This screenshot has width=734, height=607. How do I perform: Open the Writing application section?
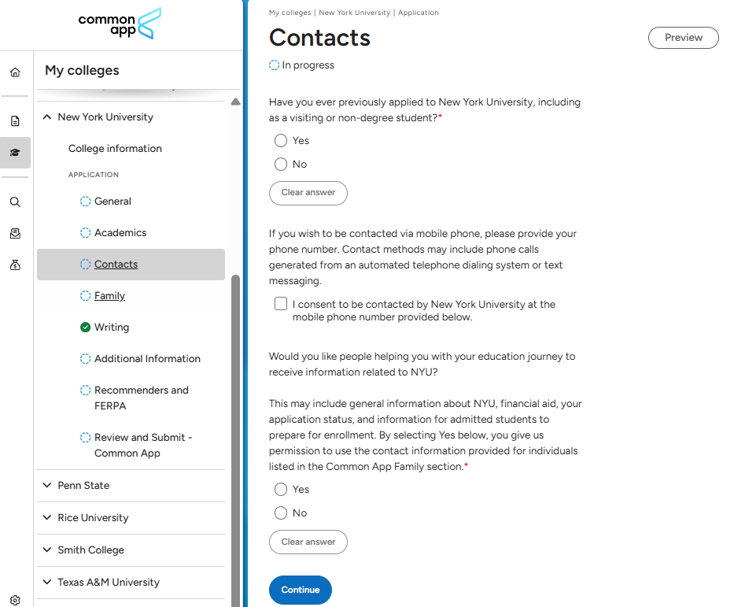pos(112,328)
